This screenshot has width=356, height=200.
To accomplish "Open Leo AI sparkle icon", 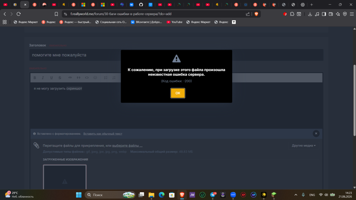I will pyautogui.click(x=338, y=14).
